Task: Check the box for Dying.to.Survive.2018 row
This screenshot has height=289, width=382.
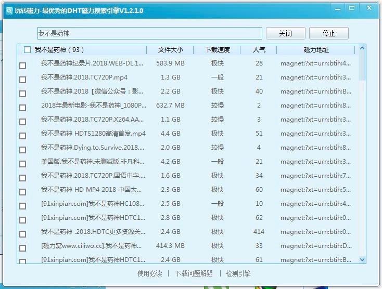Action: point(23,150)
